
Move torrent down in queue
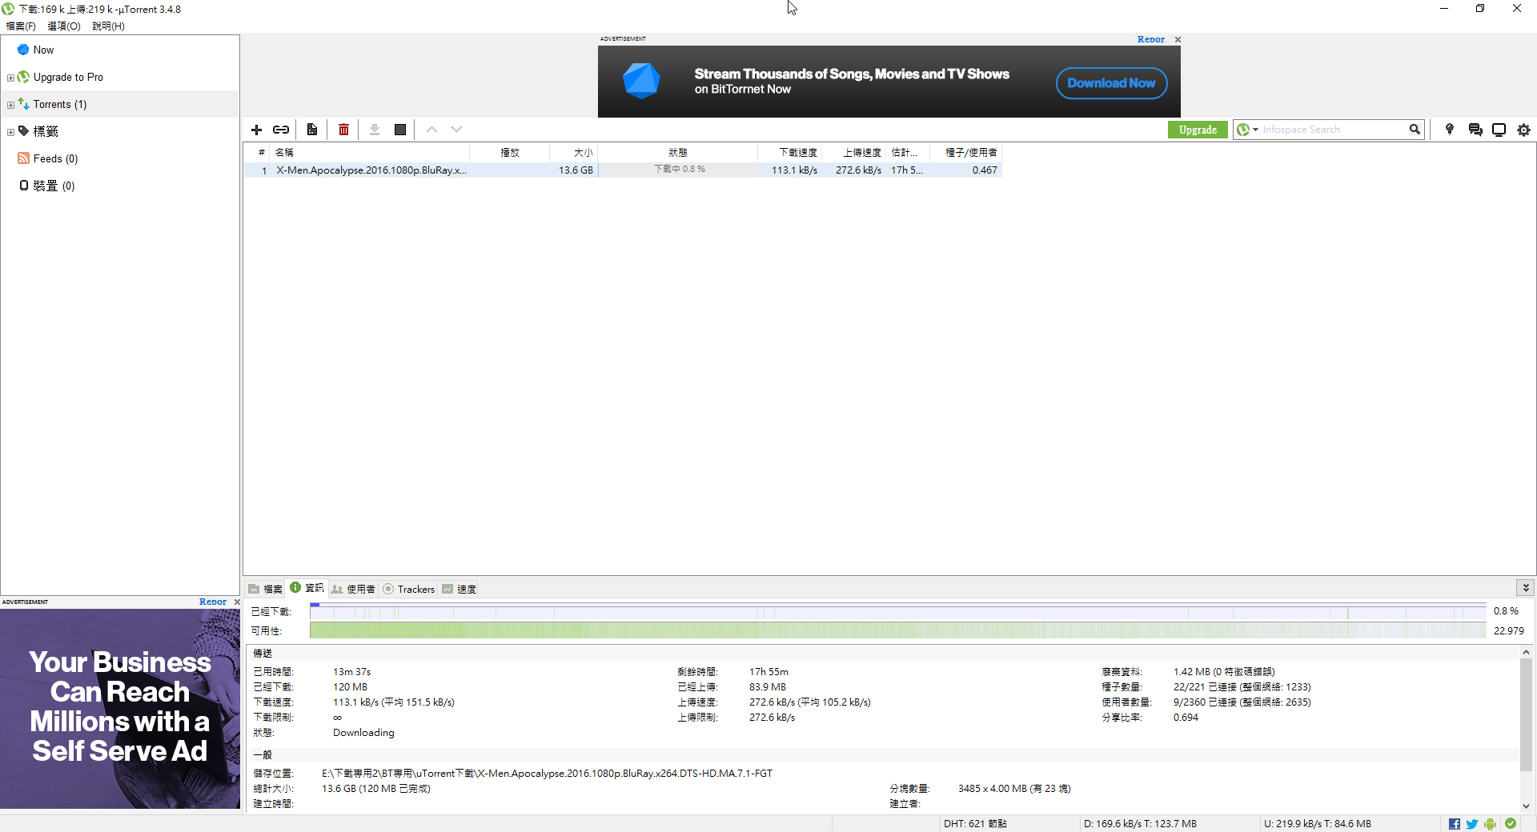456,130
